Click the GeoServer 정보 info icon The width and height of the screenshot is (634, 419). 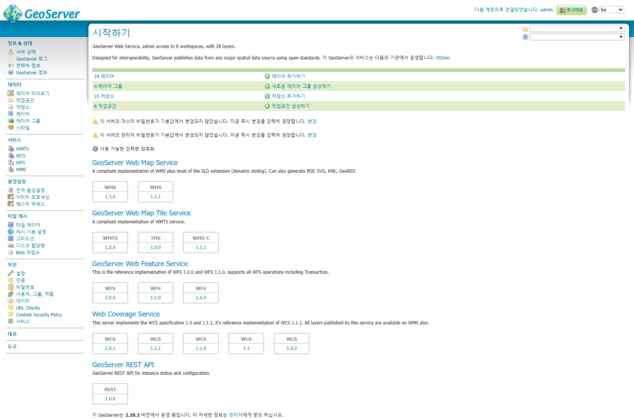[x=11, y=72]
